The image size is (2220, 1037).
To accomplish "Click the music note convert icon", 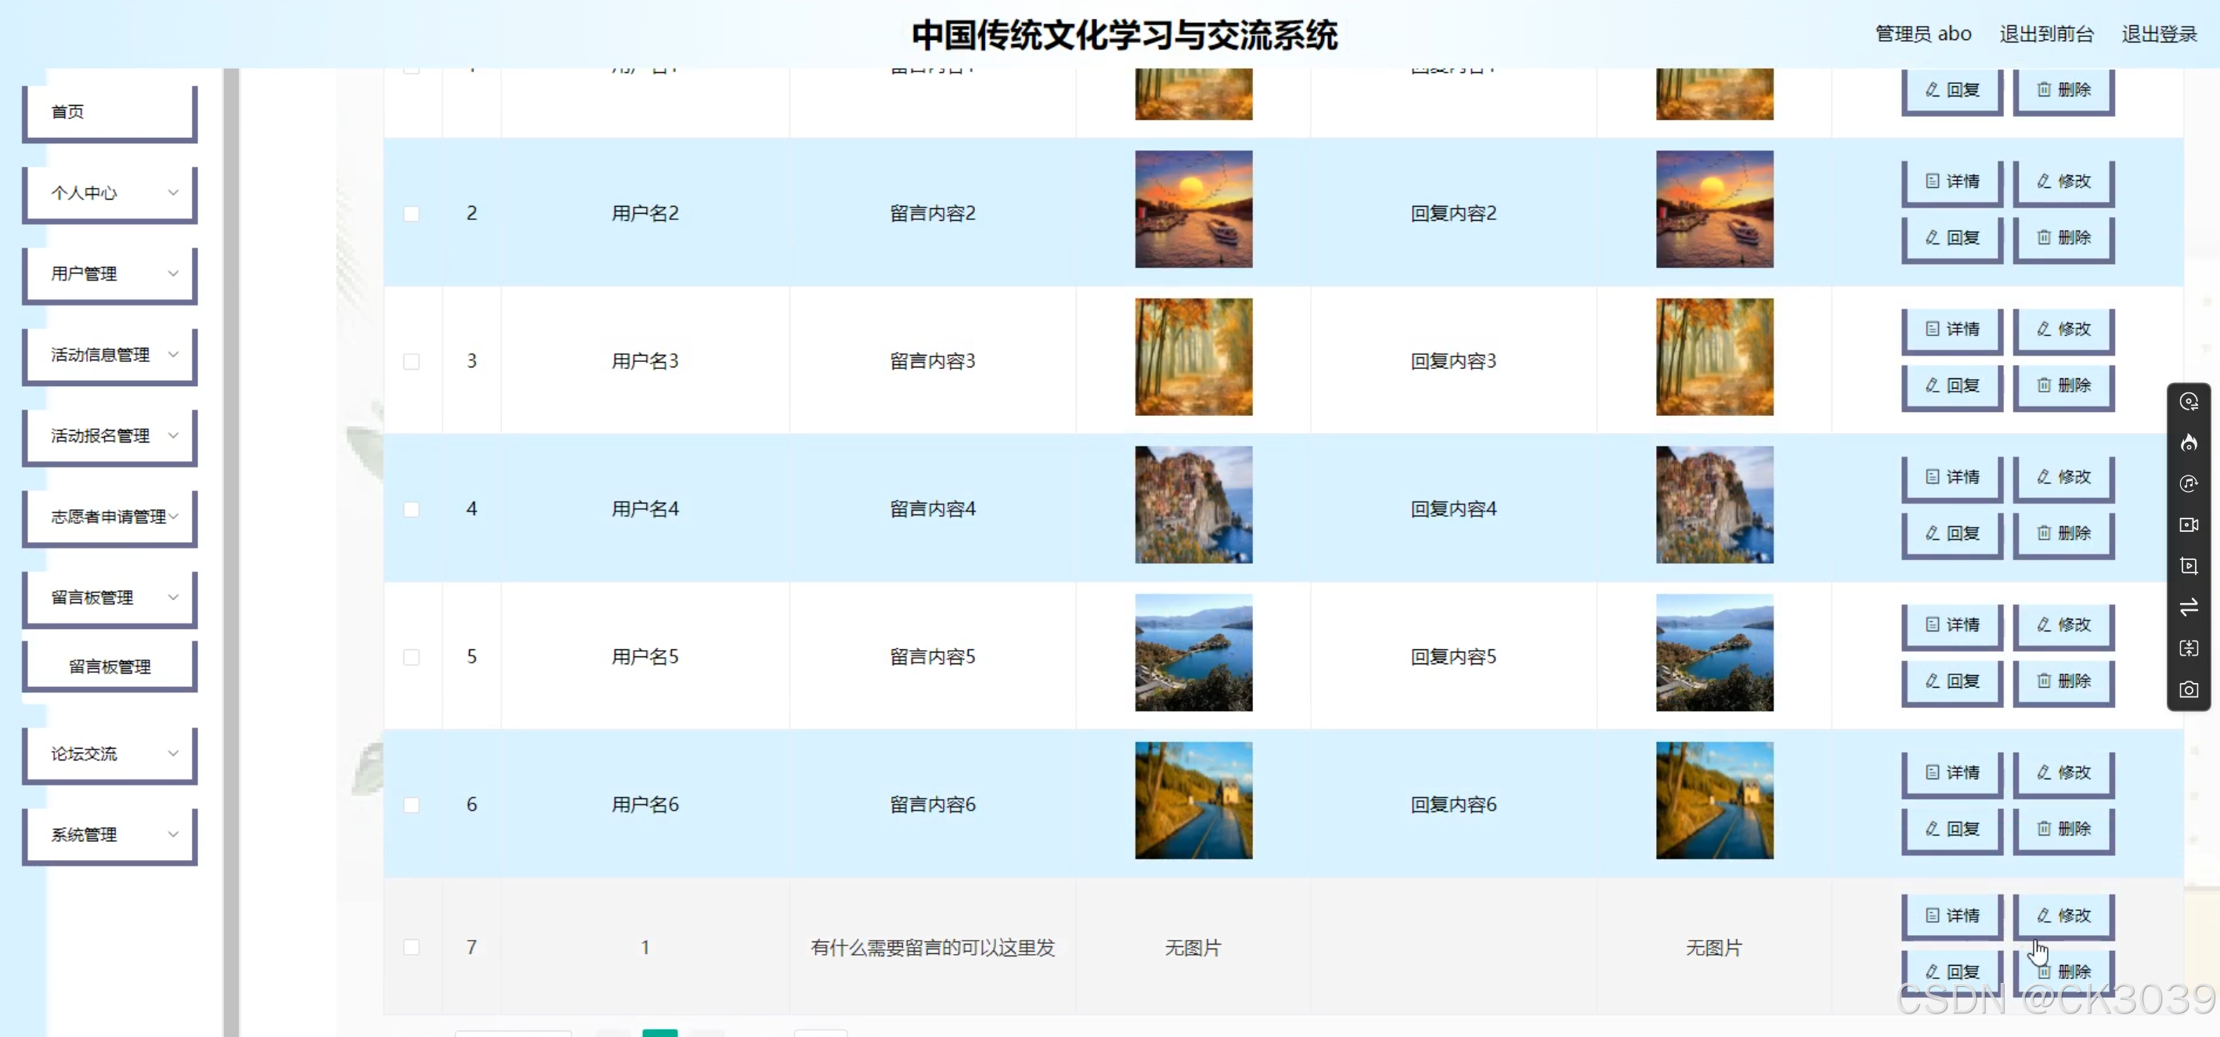I will click(2188, 483).
